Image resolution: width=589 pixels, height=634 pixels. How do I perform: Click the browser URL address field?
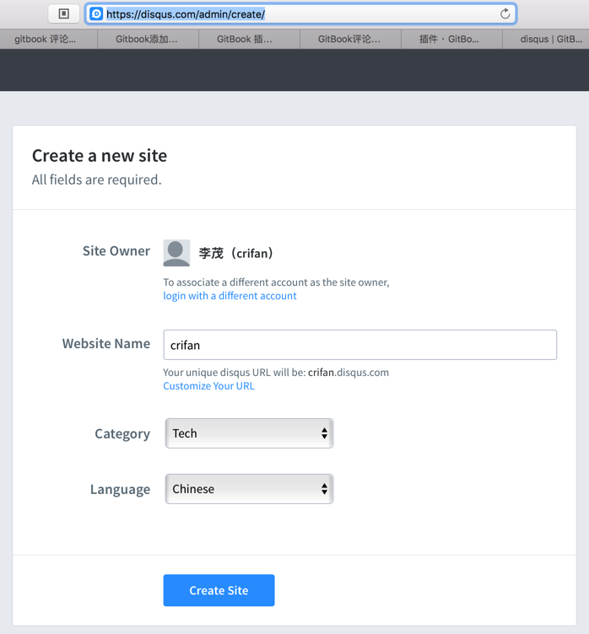[x=295, y=14]
